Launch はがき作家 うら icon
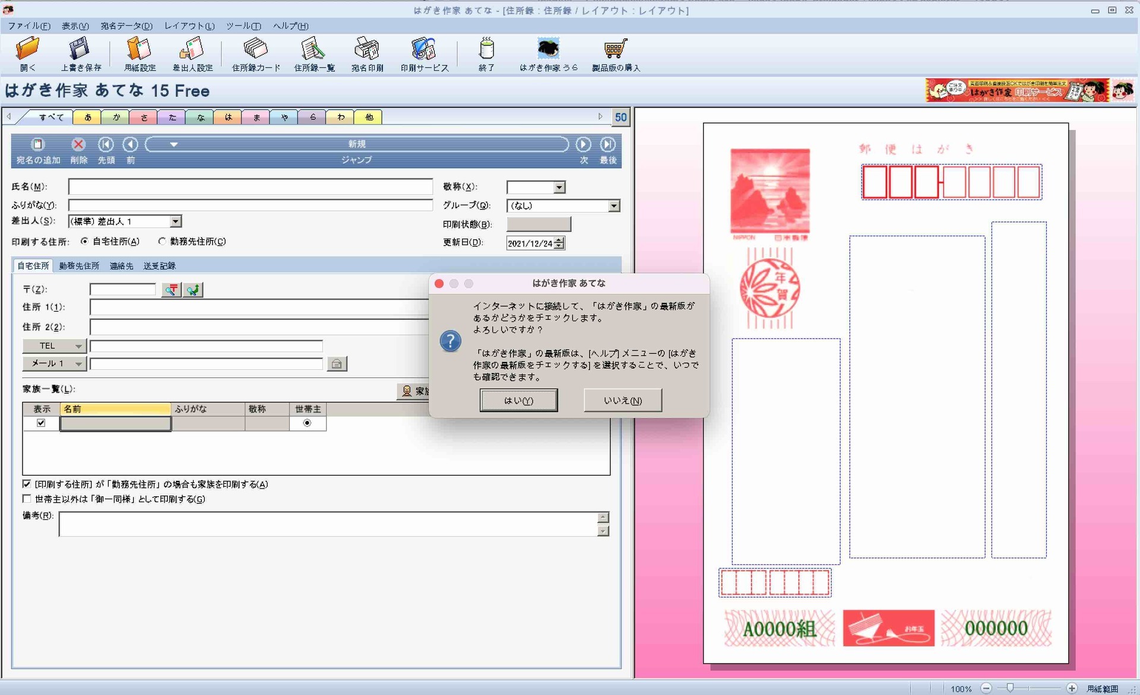 [x=548, y=53]
